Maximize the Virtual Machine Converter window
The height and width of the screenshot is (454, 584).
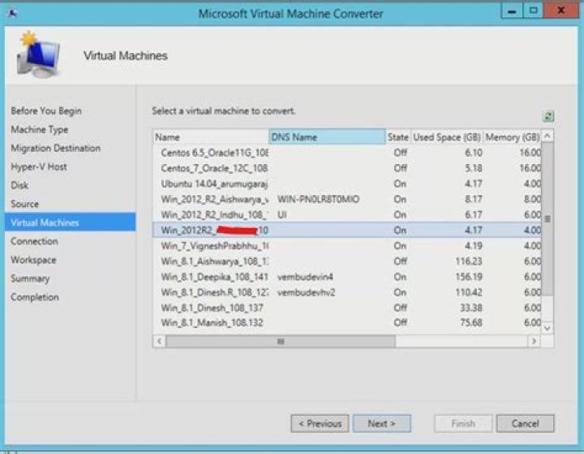click(535, 12)
